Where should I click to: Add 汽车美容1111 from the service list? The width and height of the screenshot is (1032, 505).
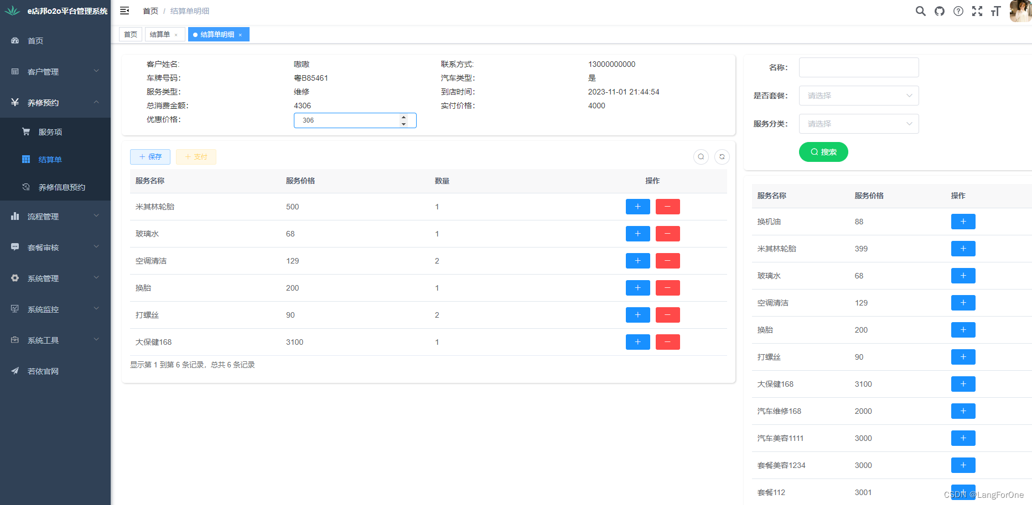pos(963,438)
